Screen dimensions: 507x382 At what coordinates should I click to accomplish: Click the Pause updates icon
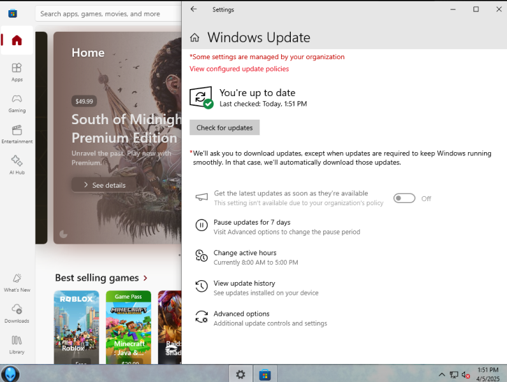tap(202, 225)
